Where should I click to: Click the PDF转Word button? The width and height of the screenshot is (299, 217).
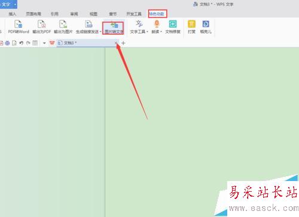point(19,26)
